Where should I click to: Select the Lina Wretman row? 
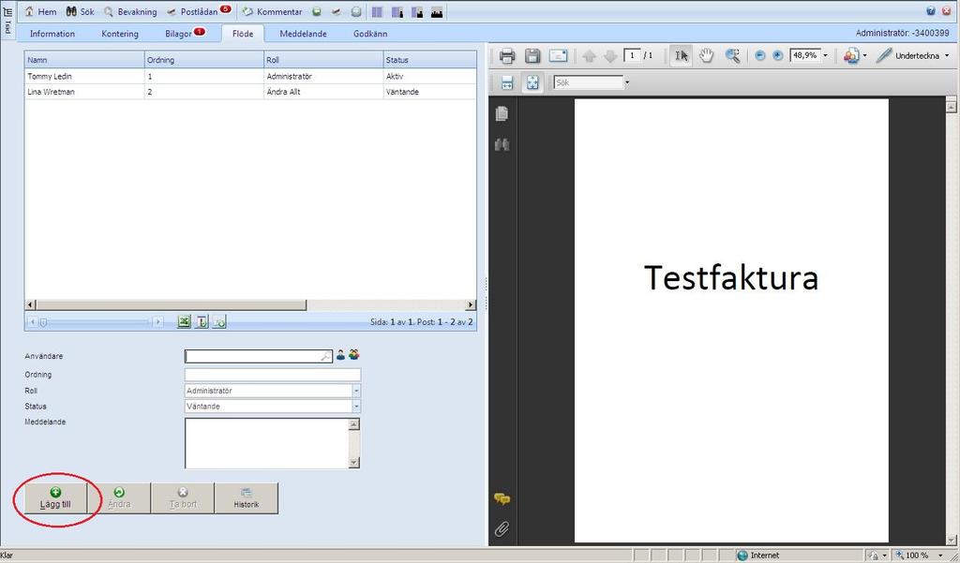[249, 92]
